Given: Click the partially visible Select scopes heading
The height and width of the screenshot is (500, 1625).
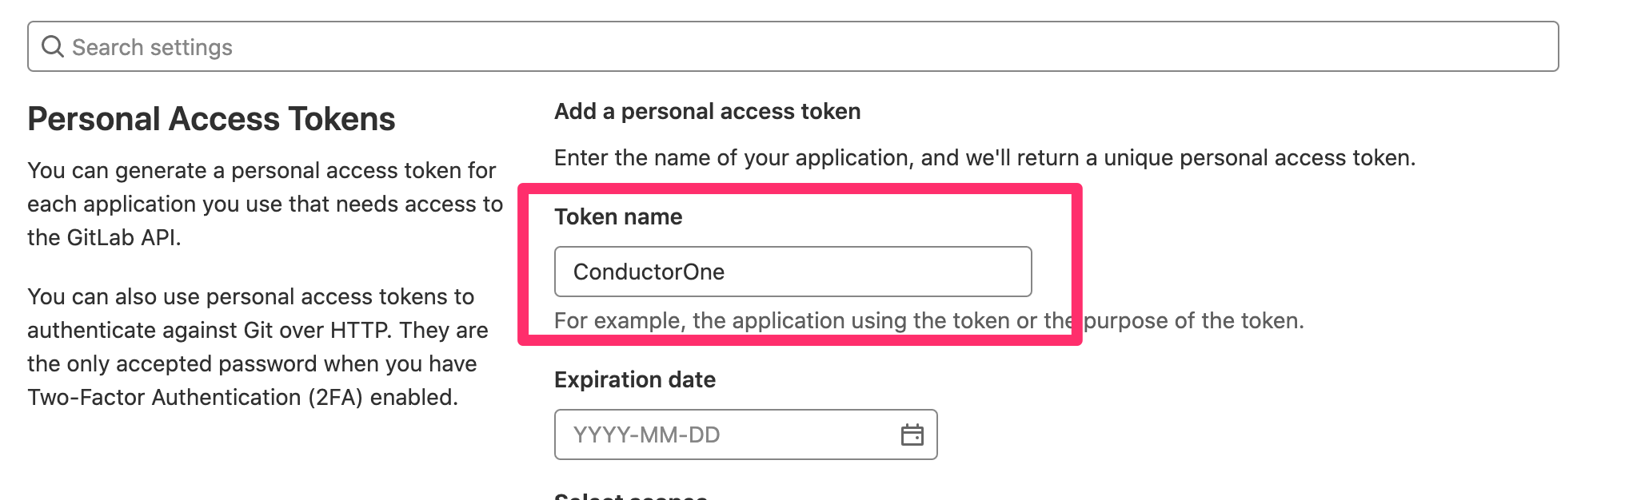Looking at the screenshot, I should [631, 495].
